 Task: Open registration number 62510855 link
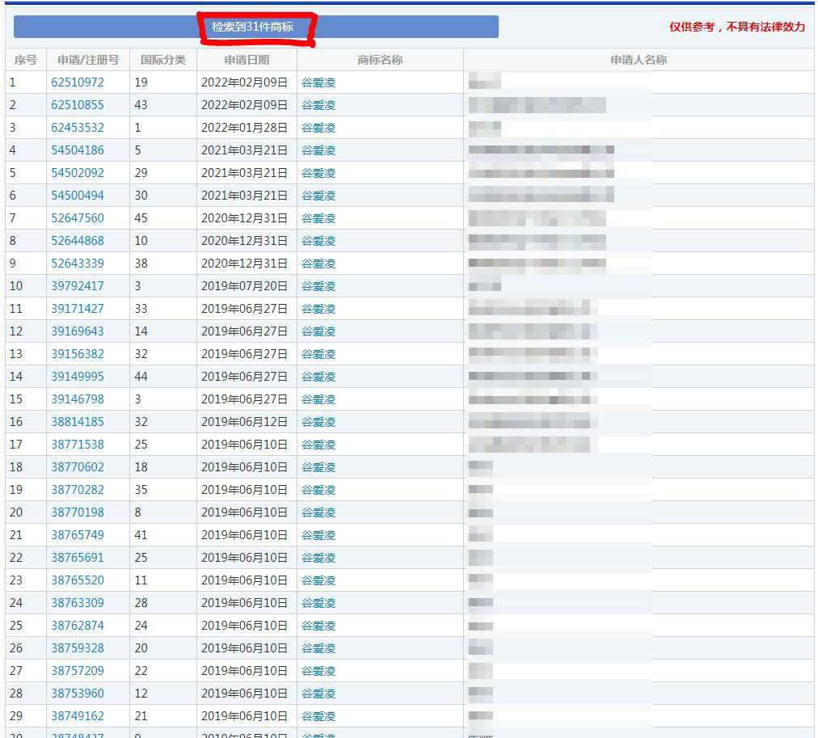tap(78, 105)
